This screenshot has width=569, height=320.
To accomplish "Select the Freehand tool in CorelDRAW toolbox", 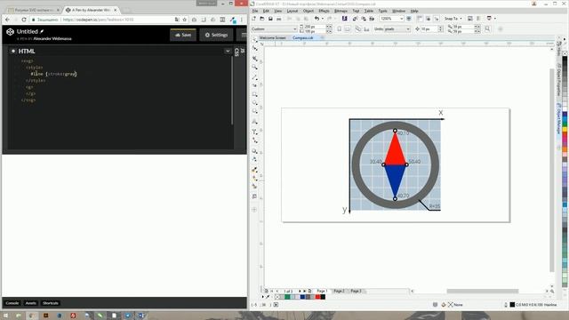I will click(x=255, y=77).
